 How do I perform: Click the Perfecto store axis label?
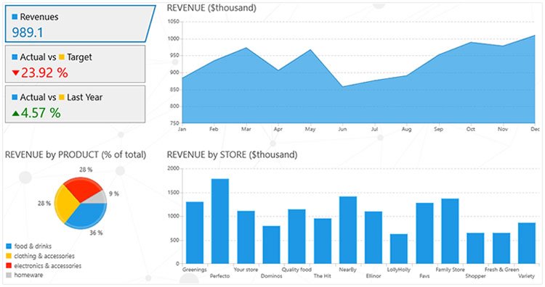220,276
